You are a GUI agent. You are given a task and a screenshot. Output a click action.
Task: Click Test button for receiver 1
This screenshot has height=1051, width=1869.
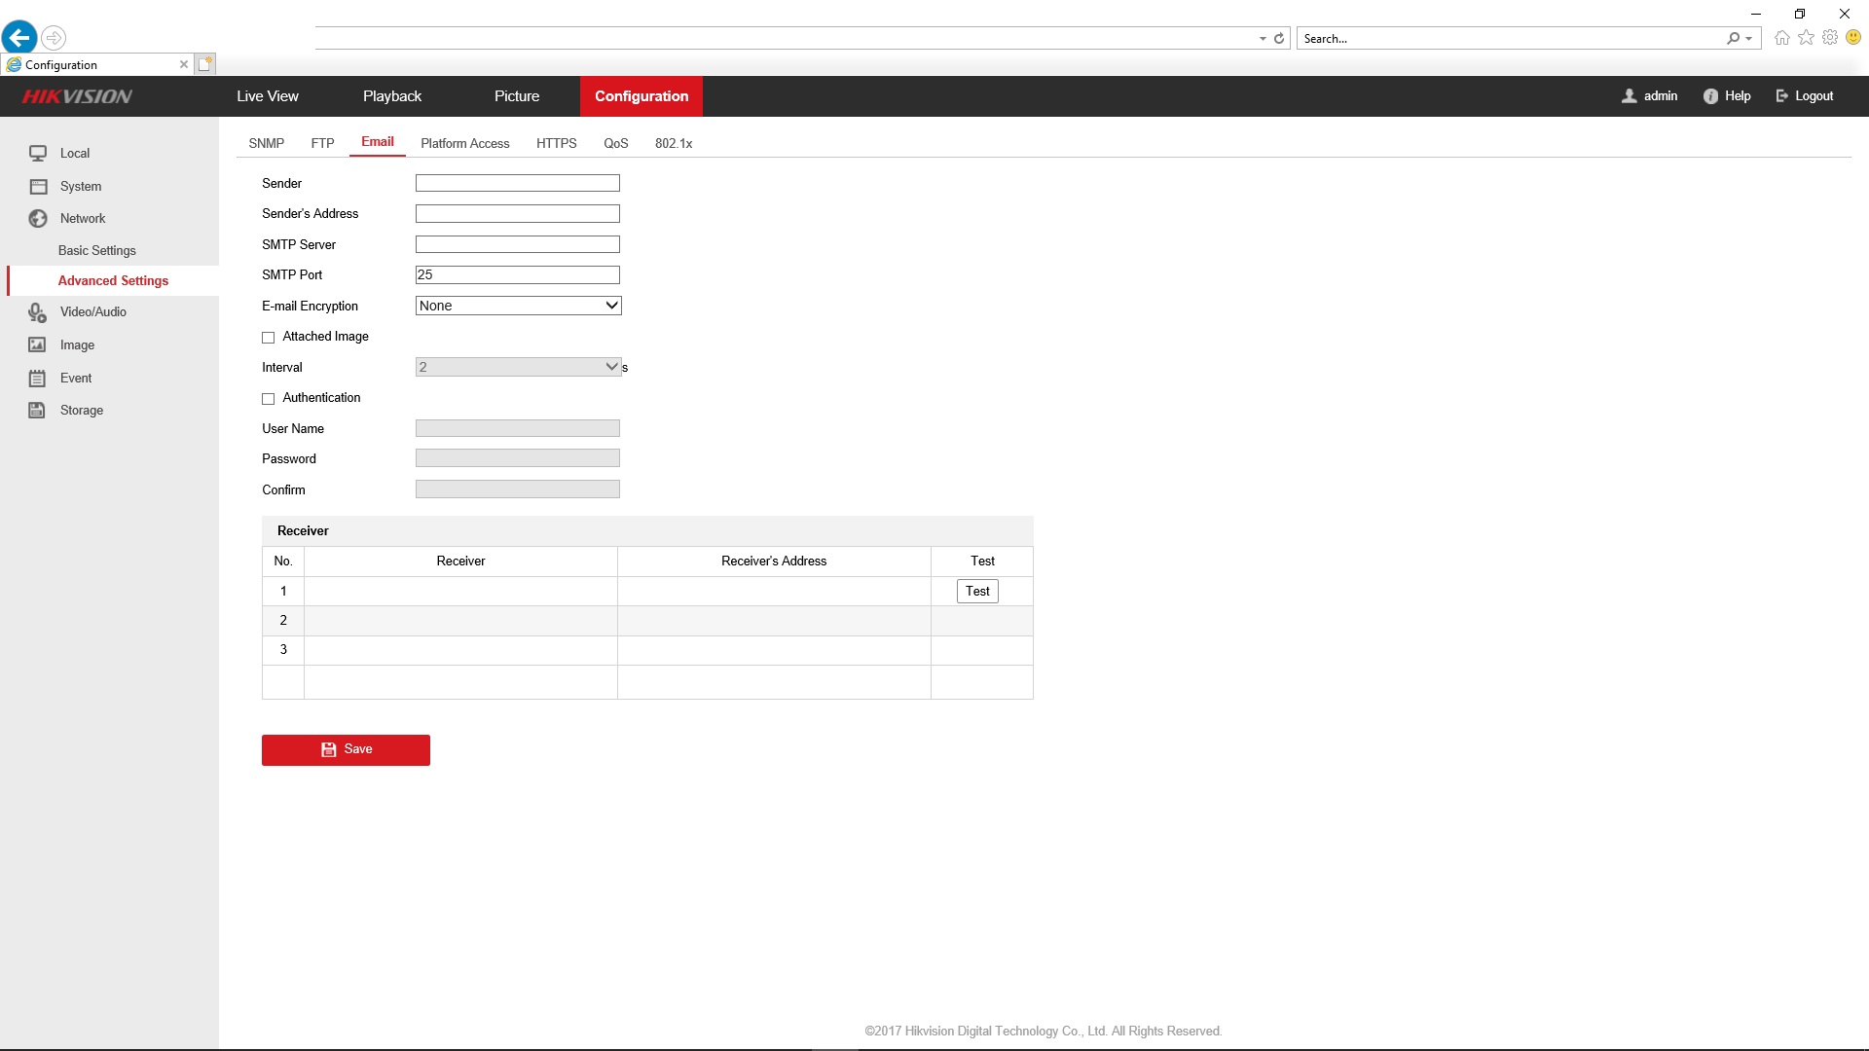(x=977, y=591)
